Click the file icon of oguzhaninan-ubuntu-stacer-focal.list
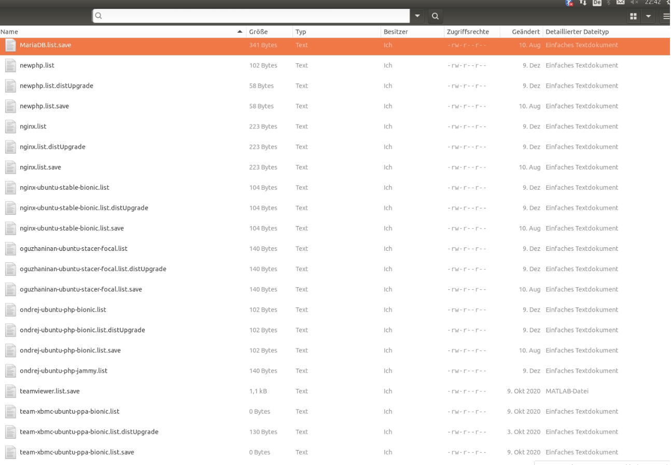The height and width of the screenshot is (465, 671). click(10, 248)
